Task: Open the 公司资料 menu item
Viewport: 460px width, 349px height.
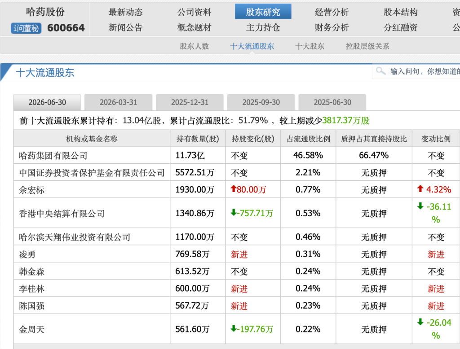Action: (194, 12)
